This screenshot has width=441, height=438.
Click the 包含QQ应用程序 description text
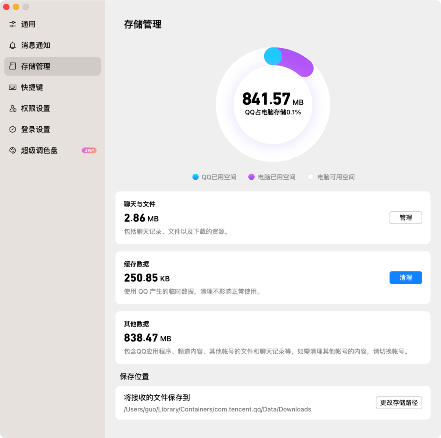(267, 352)
